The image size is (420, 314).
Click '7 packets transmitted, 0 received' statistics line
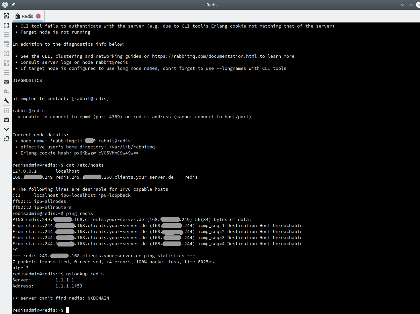pos(113,262)
